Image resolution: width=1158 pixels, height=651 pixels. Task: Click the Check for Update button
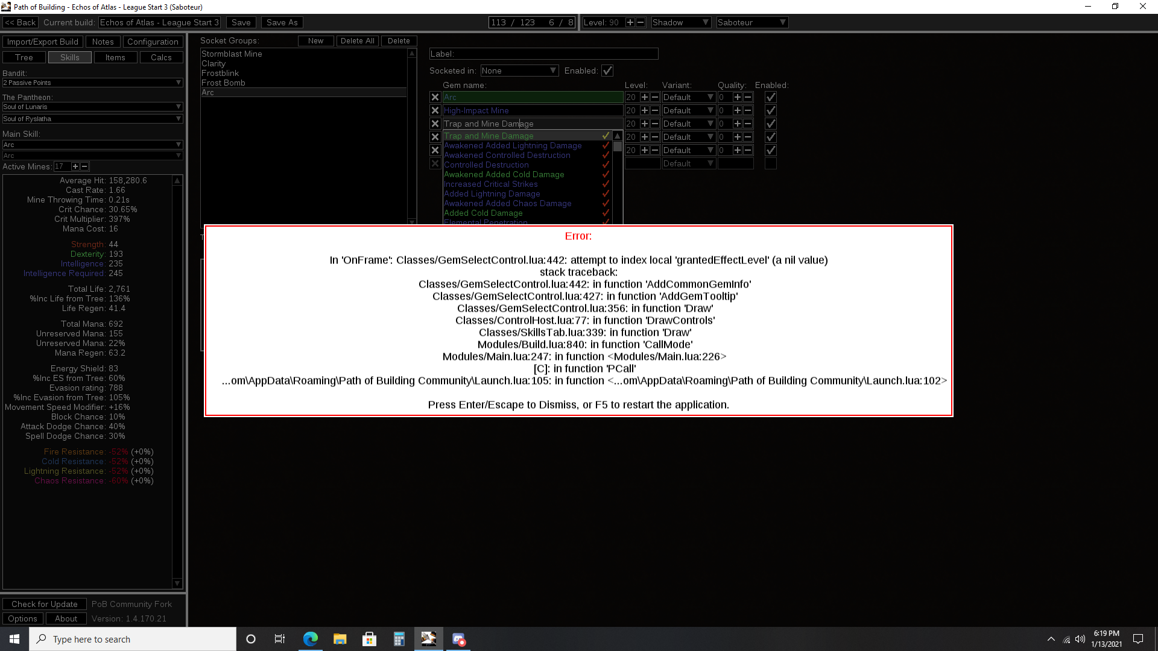44,604
